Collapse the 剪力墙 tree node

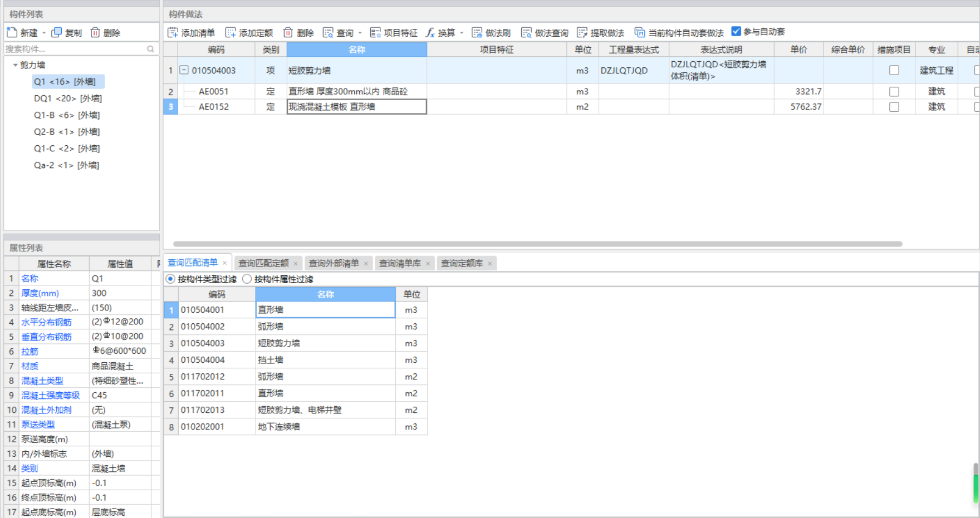(x=15, y=65)
